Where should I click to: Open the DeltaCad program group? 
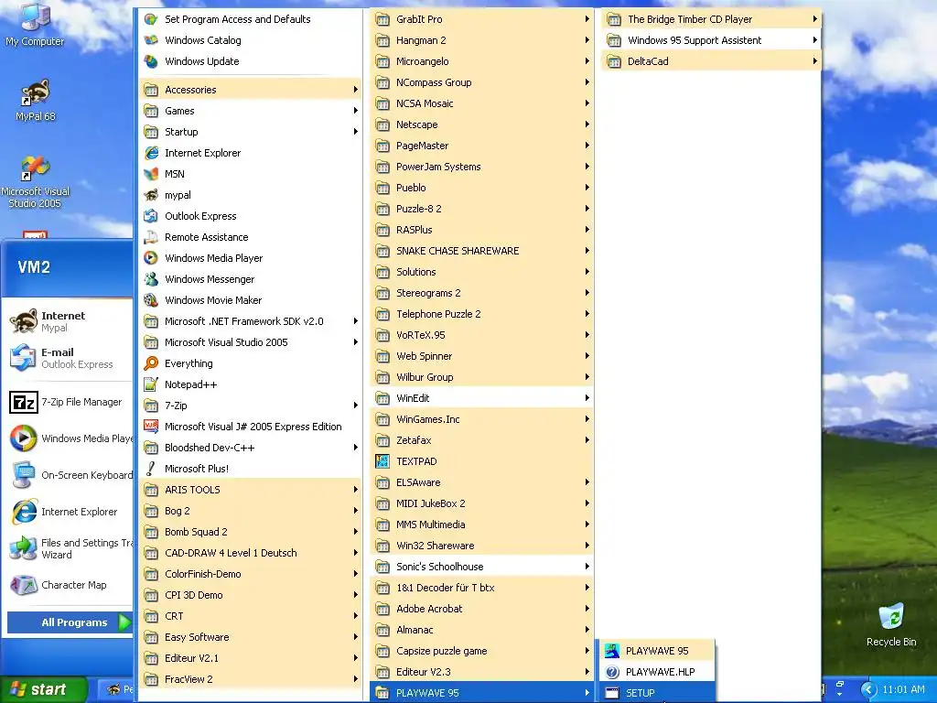point(711,61)
